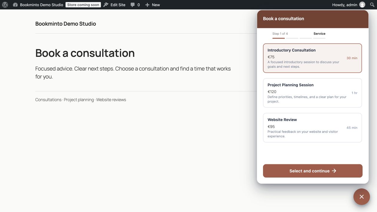Image resolution: width=377 pixels, height=212 pixels.
Task: Click the plus icon for New
Action: click(x=147, y=5)
